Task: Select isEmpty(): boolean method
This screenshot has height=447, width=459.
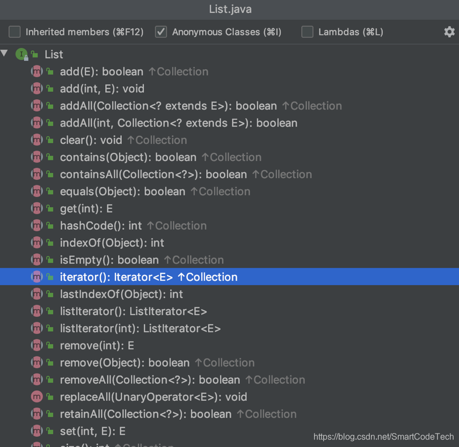Action: [109, 260]
